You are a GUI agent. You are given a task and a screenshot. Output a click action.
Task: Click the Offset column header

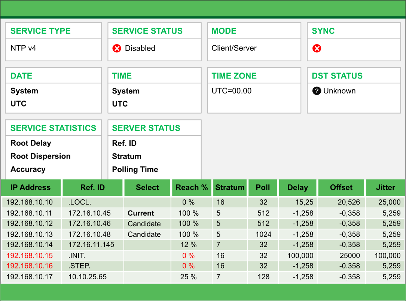pos(341,188)
